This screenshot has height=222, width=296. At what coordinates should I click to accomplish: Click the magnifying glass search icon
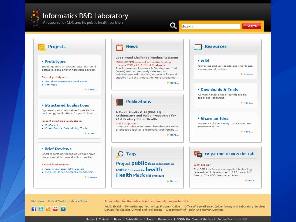click(x=173, y=26)
